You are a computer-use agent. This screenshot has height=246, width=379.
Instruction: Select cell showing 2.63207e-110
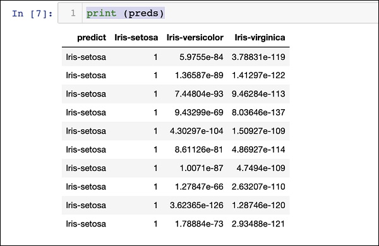(258, 187)
